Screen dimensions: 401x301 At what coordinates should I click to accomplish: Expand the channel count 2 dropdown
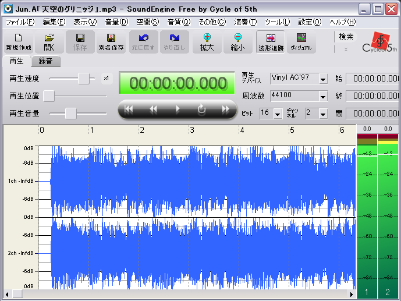[323, 114]
